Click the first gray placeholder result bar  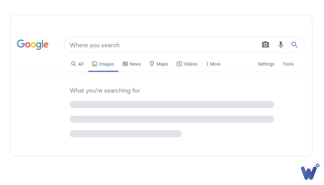point(172,104)
